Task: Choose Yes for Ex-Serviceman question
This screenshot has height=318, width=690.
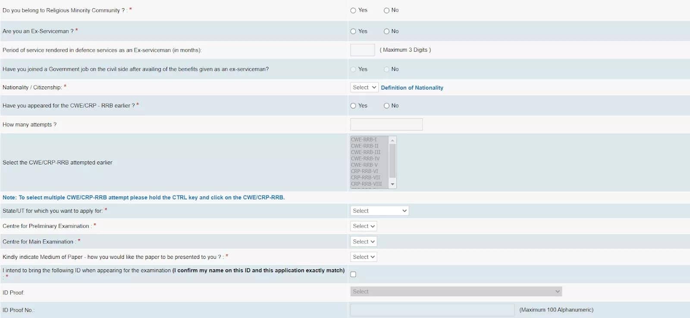Action: 353,31
